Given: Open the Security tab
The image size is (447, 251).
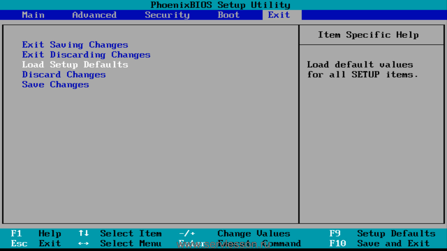Looking at the screenshot, I should tap(167, 15).
